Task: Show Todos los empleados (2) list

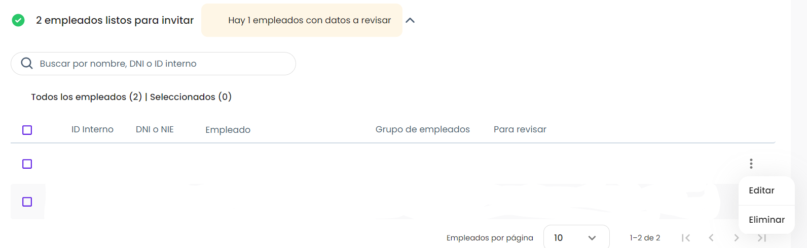Action: pyautogui.click(x=86, y=97)
